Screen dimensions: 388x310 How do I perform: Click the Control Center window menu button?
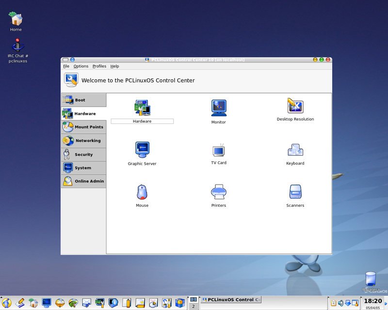65,60
